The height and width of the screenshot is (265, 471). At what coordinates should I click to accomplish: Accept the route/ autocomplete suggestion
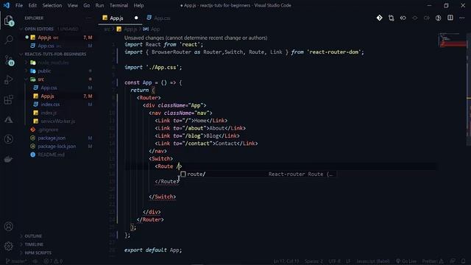tap(258, 174)
